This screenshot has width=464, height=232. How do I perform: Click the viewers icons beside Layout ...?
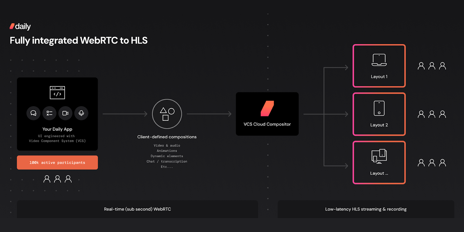(x=432, y=163)
